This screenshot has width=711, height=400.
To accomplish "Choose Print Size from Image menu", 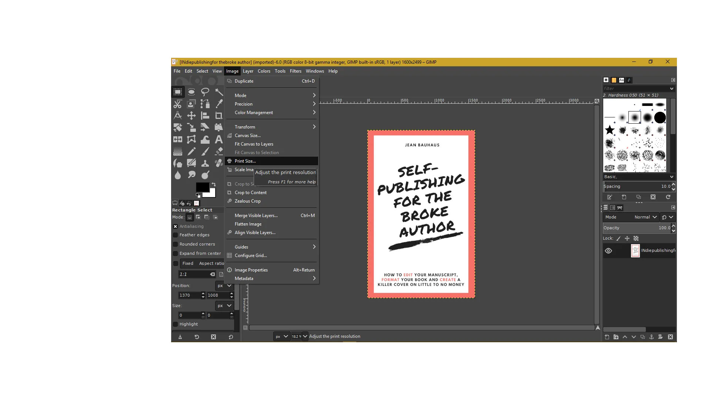I will [245, 161].
